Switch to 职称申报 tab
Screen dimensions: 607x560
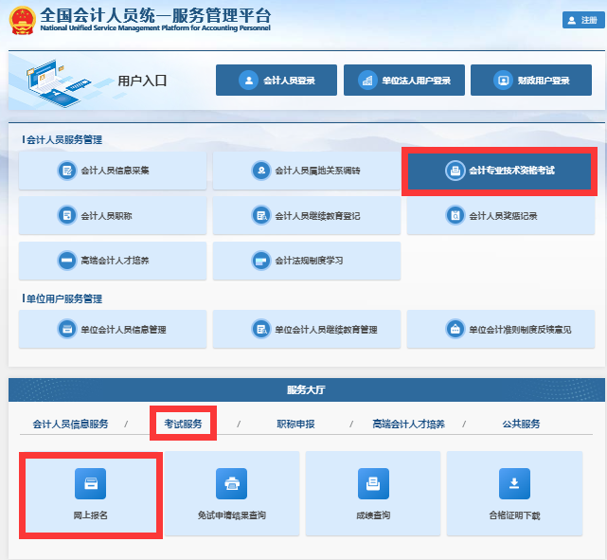[295, 424]
